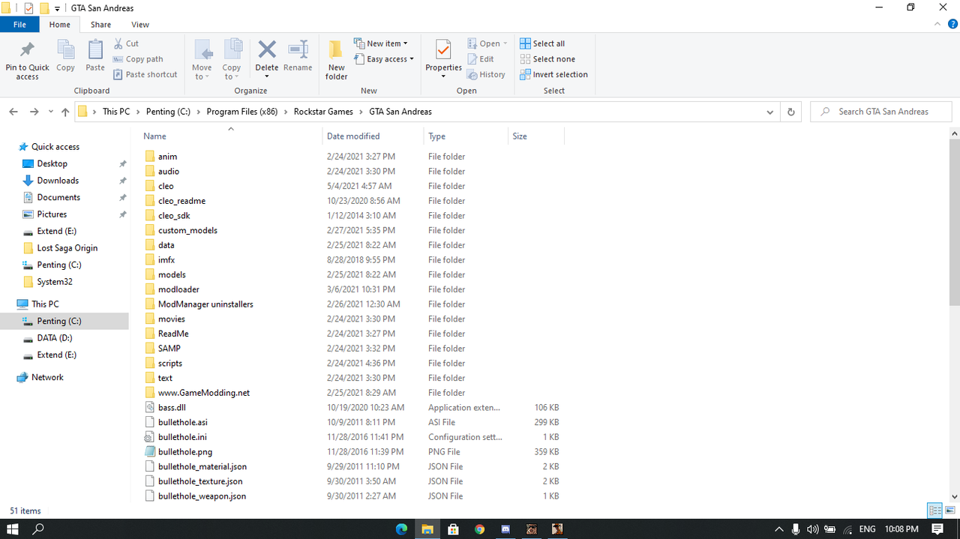Click the Delete red X icon
The height and width of the screenshot is (539, 960).
(x=267, y=49)
